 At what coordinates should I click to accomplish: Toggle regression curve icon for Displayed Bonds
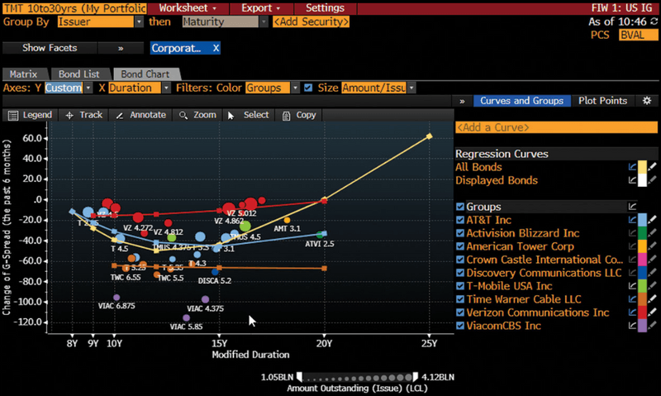pyautogui.click(x=632, y=180)
